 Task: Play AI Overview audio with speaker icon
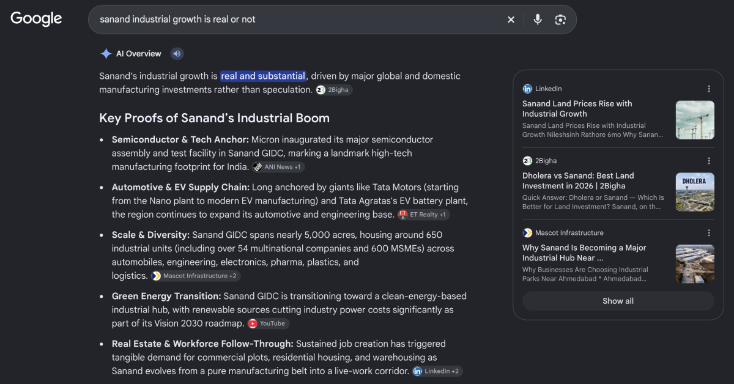[177, 54]
